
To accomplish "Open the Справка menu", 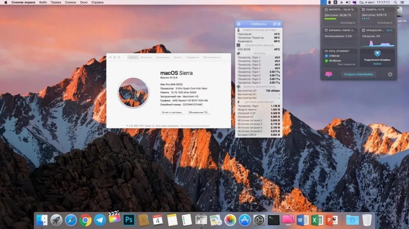I will [97, 2].
